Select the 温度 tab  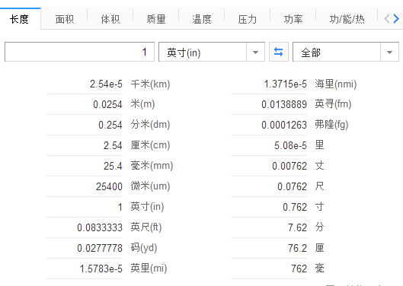coord(202,19)
